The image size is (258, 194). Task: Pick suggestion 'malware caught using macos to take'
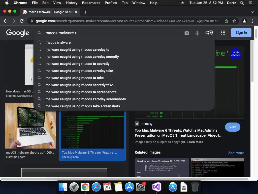124,78
